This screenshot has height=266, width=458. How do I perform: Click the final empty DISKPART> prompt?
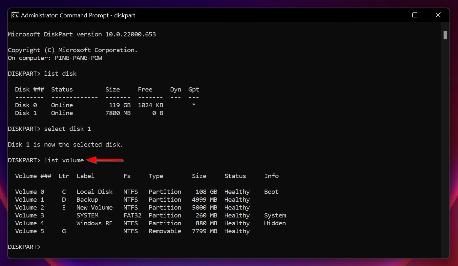pyautogui.click(x=24, y=247)
